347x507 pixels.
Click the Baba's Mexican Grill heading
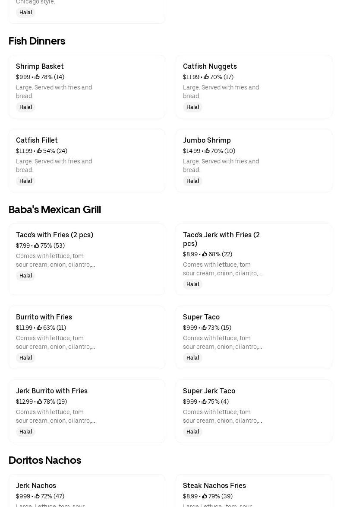(x=54, y=210)
